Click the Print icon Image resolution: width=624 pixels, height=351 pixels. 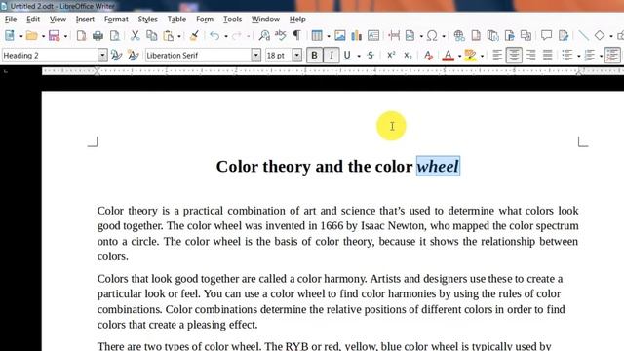(x=97, y=36)
